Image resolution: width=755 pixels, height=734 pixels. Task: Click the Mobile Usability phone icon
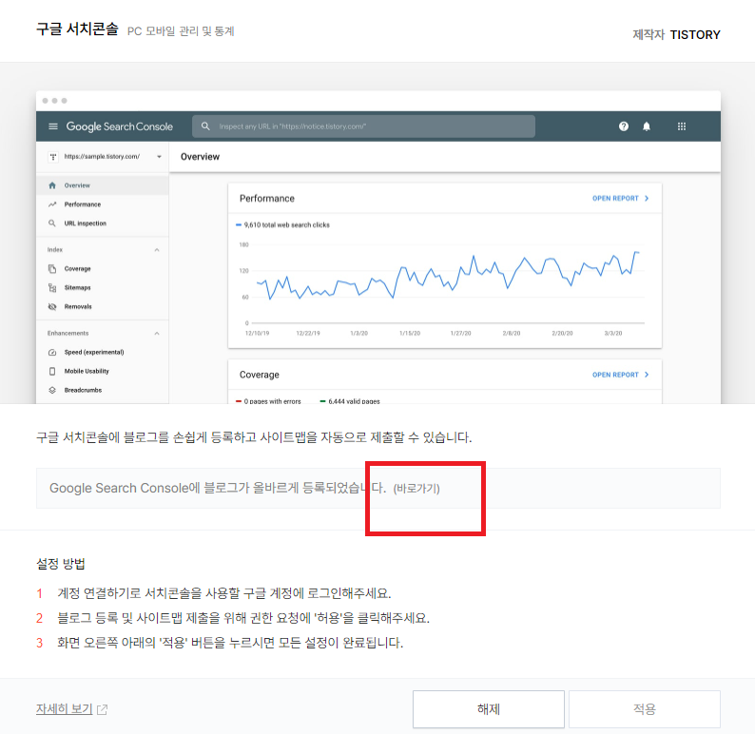click(x=52, y=371)
